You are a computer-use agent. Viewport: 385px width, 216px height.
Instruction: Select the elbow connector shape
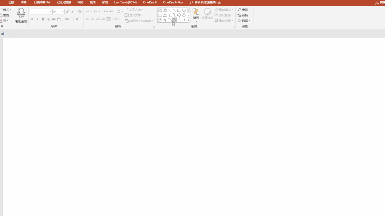(169, 15)
